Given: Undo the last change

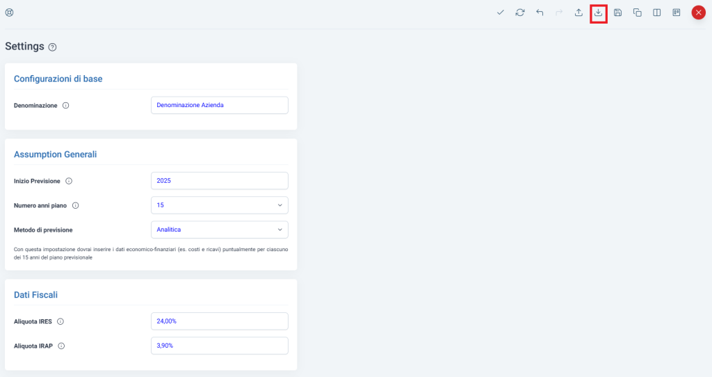Looking at the screenshot, I should [x=540, y=13].
